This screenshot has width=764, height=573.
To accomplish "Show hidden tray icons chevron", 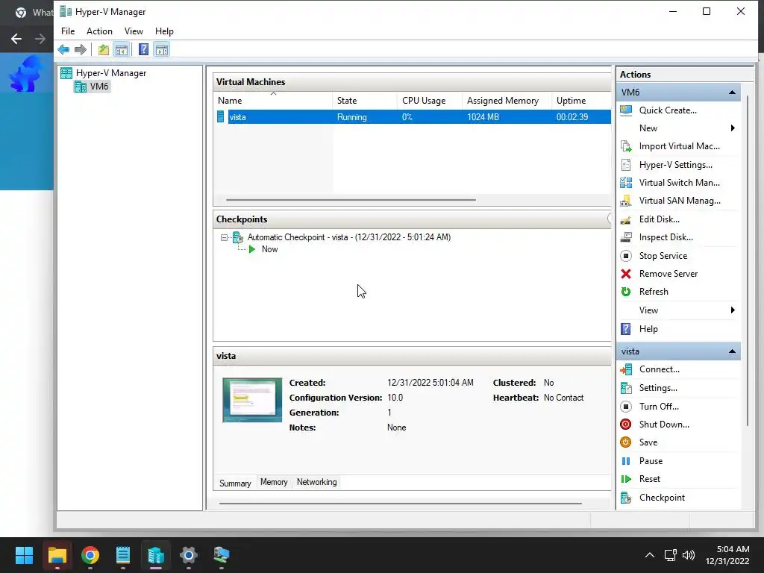I will click(x=650, y=555).
